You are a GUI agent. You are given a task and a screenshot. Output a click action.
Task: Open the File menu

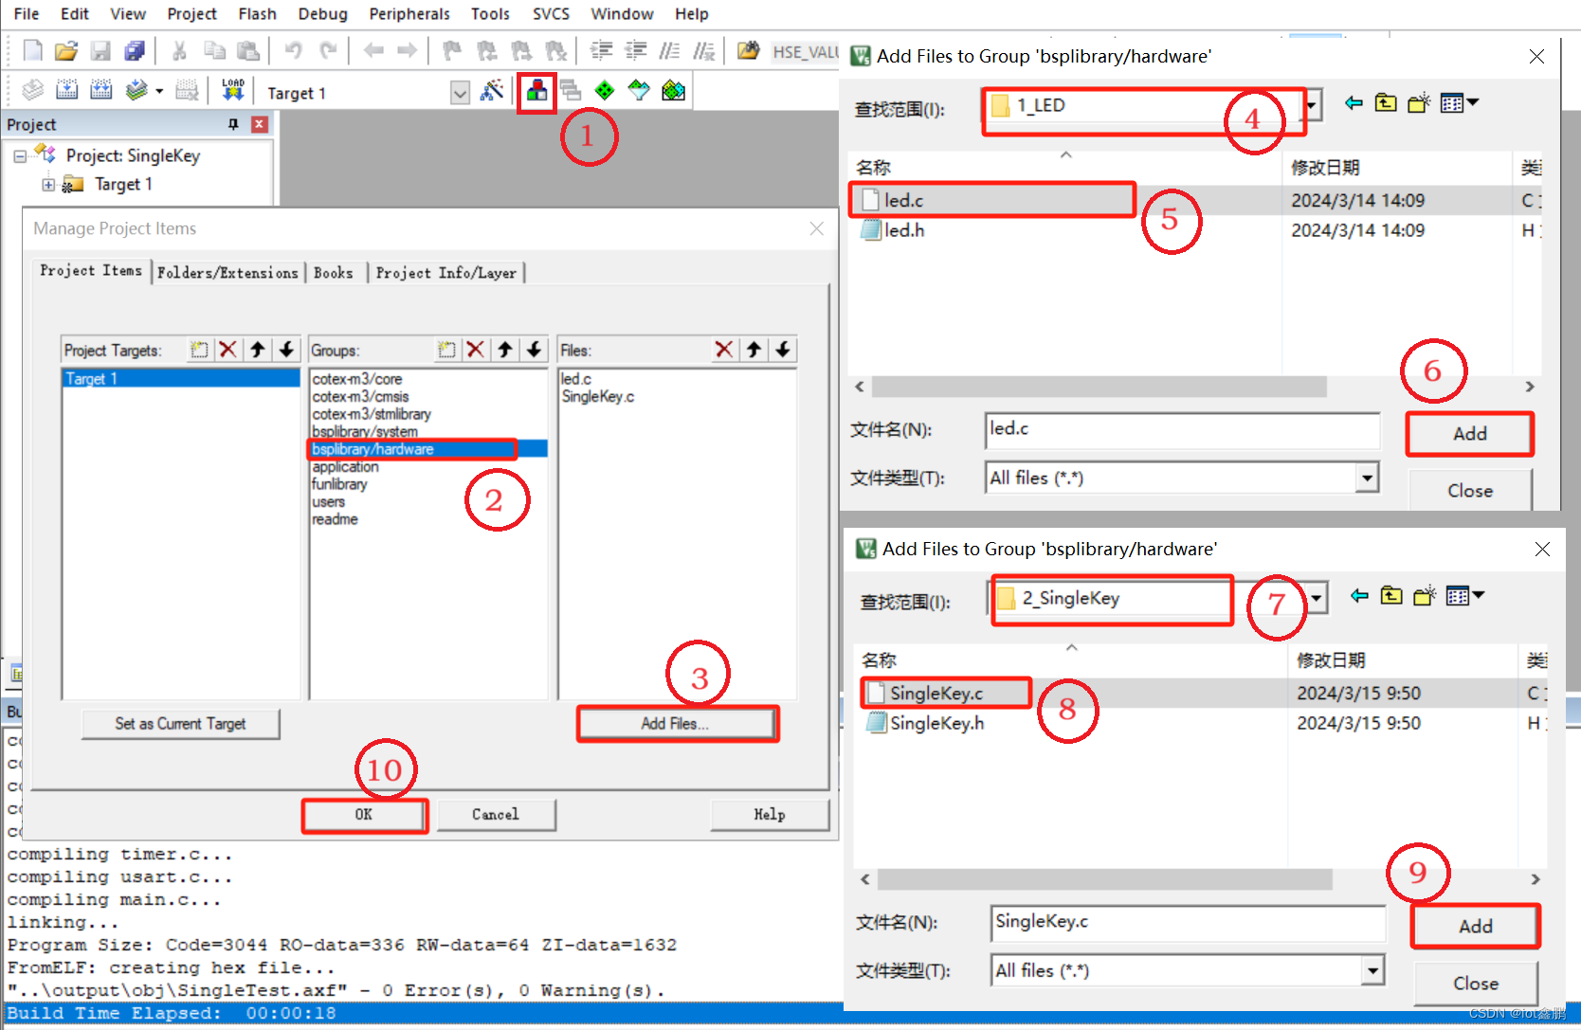click(x=27, y=14)
